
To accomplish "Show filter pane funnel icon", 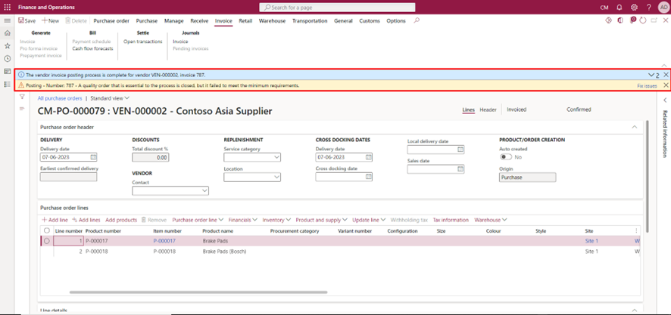I will 22,97.
